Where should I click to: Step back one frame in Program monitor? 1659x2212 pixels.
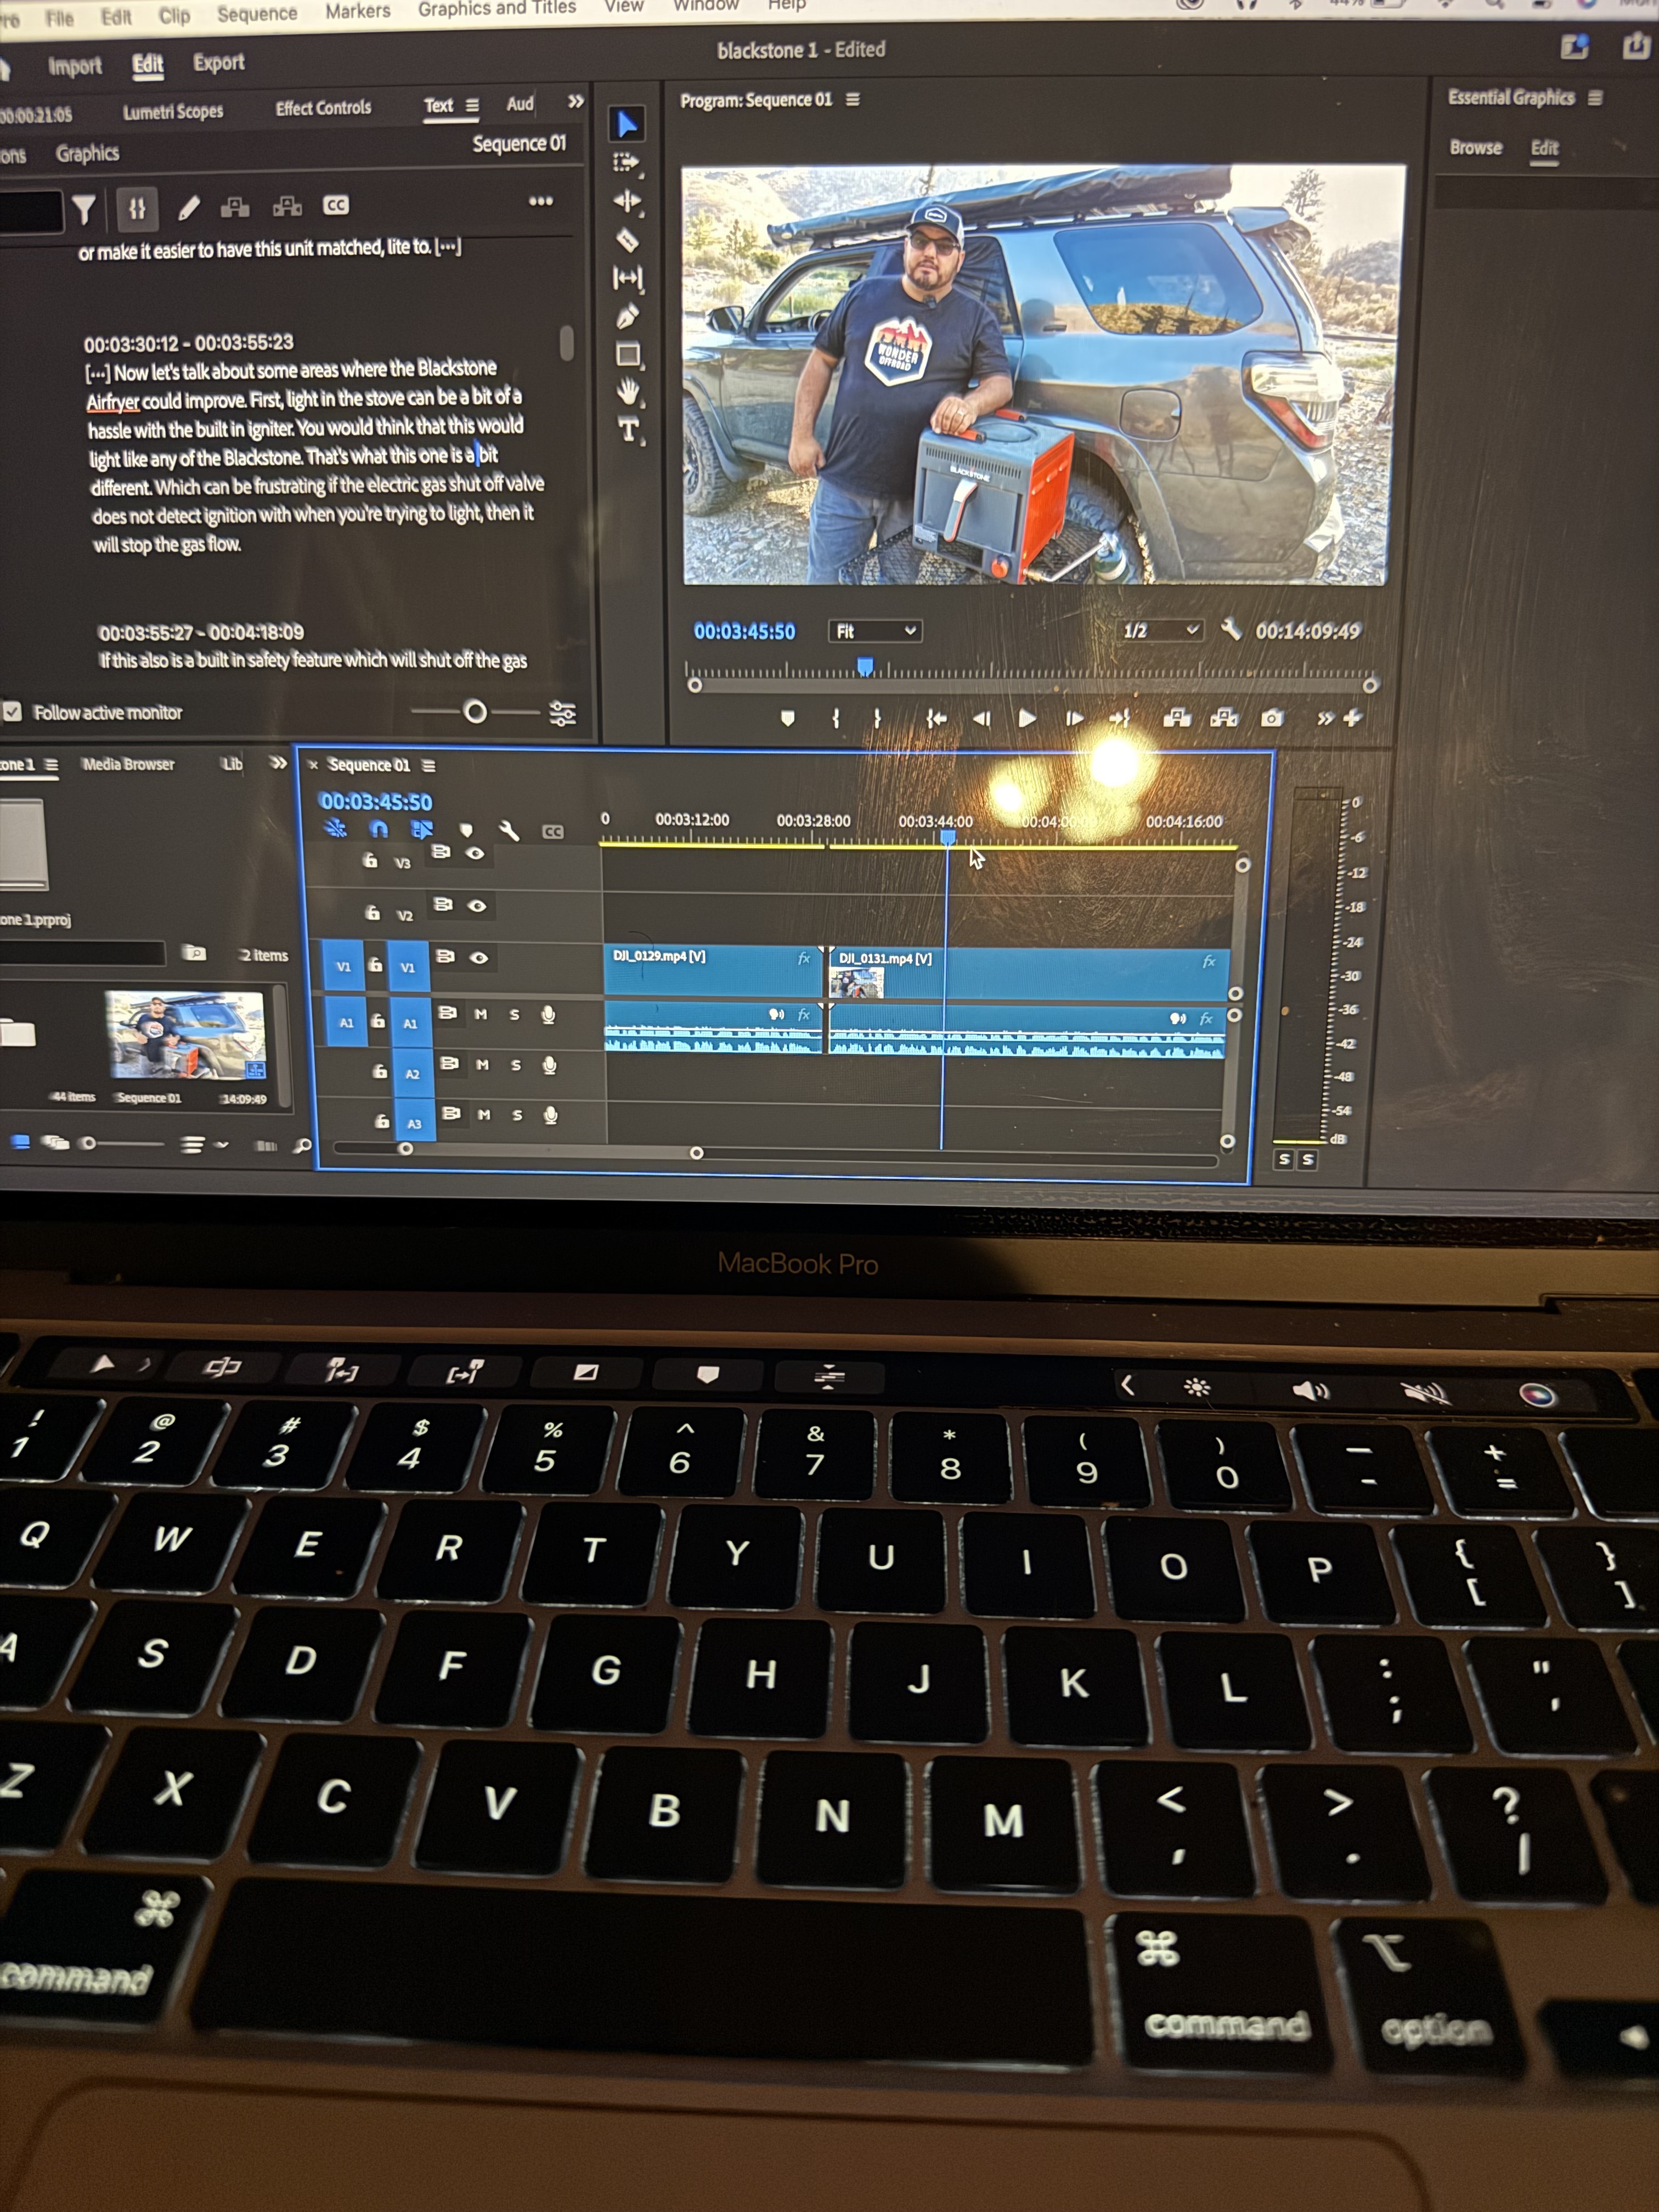(982, 718)
